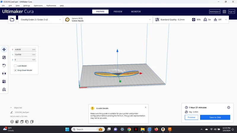Screen dimensions: 237x133
Task: Open the Extensions menu
Action: [x=38, y=6]
